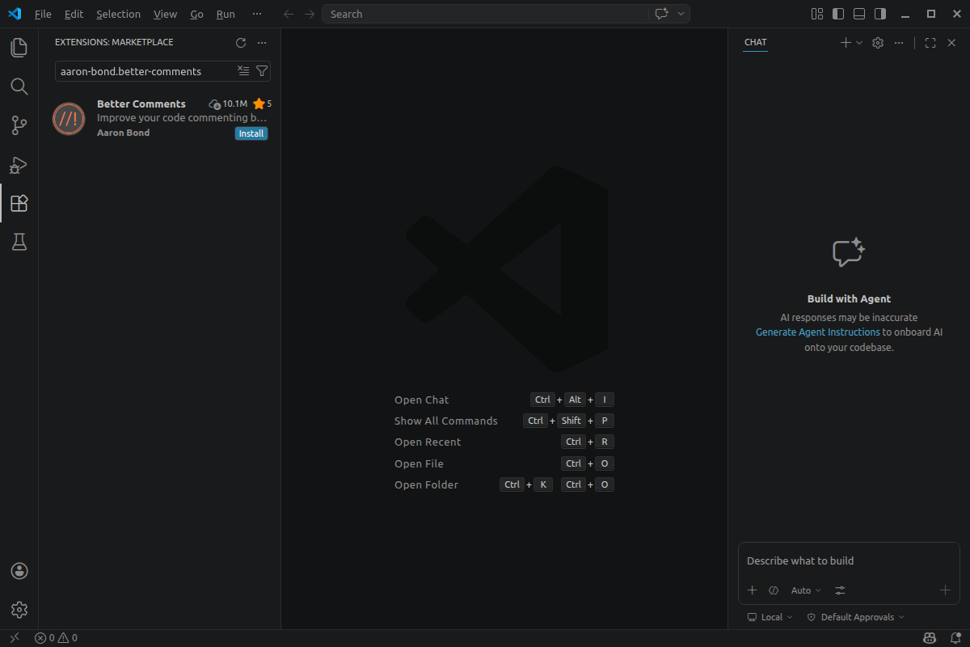Open the Search view in activity bar

(19, 87)
